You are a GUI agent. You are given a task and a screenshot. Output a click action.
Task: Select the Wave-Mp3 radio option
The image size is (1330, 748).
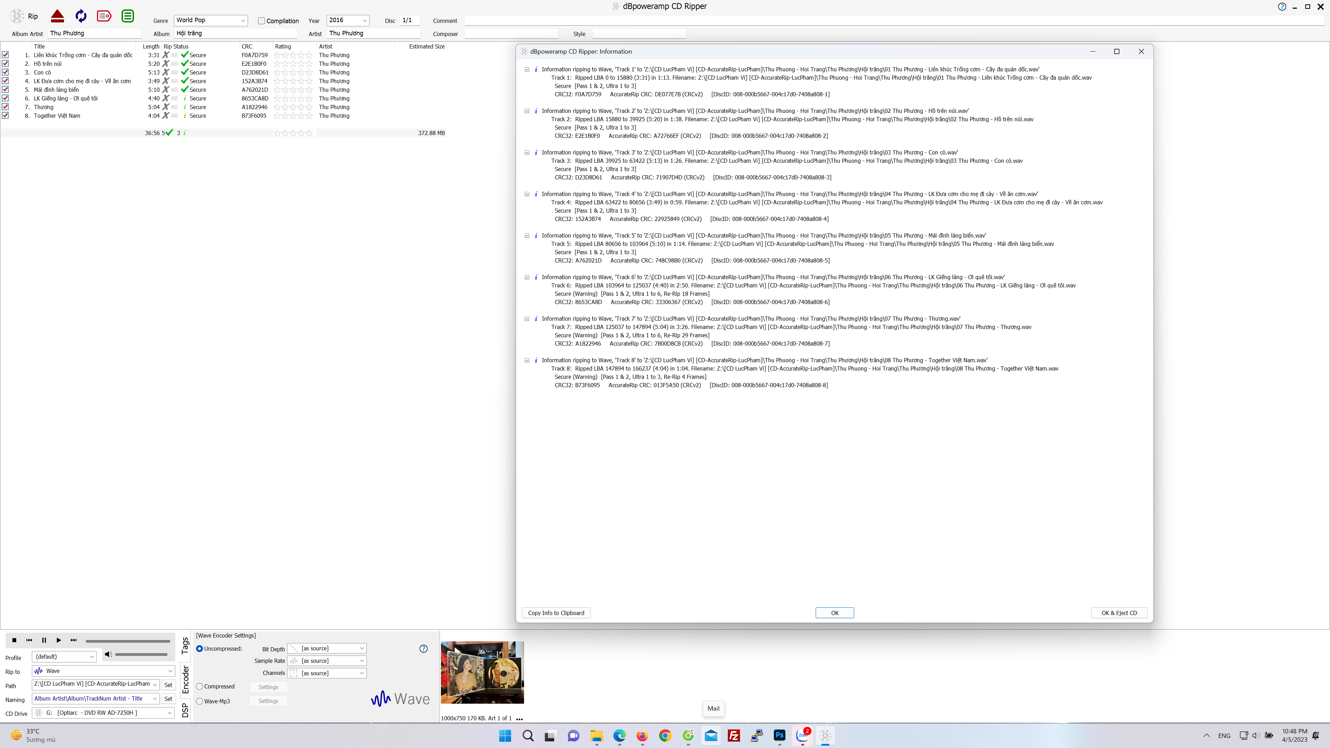pos(199,701)
